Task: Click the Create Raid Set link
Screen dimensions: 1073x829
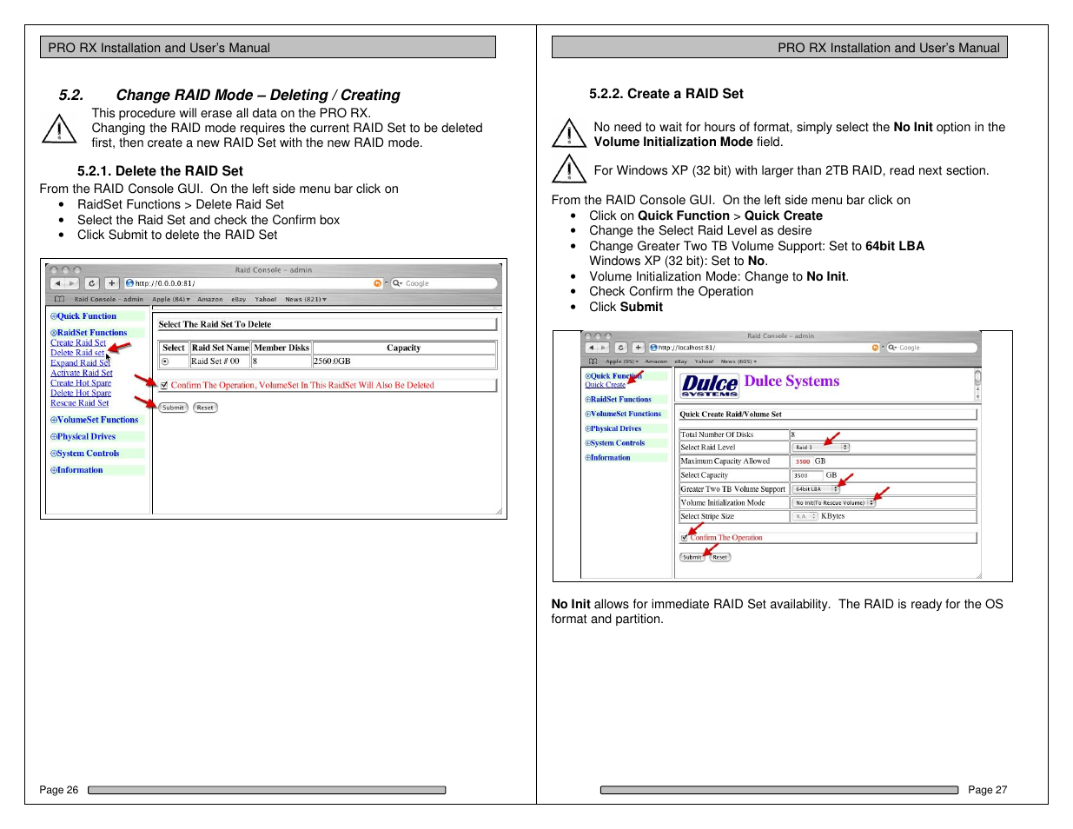Action: (78, 343)
